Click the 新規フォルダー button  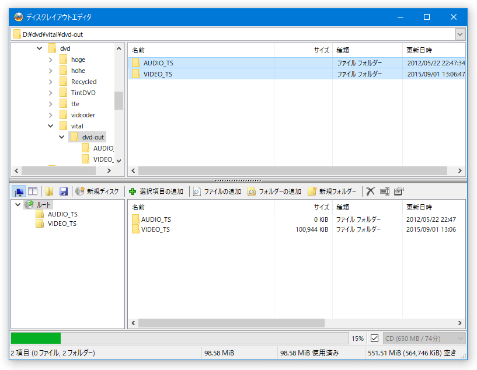pos(332,191)
